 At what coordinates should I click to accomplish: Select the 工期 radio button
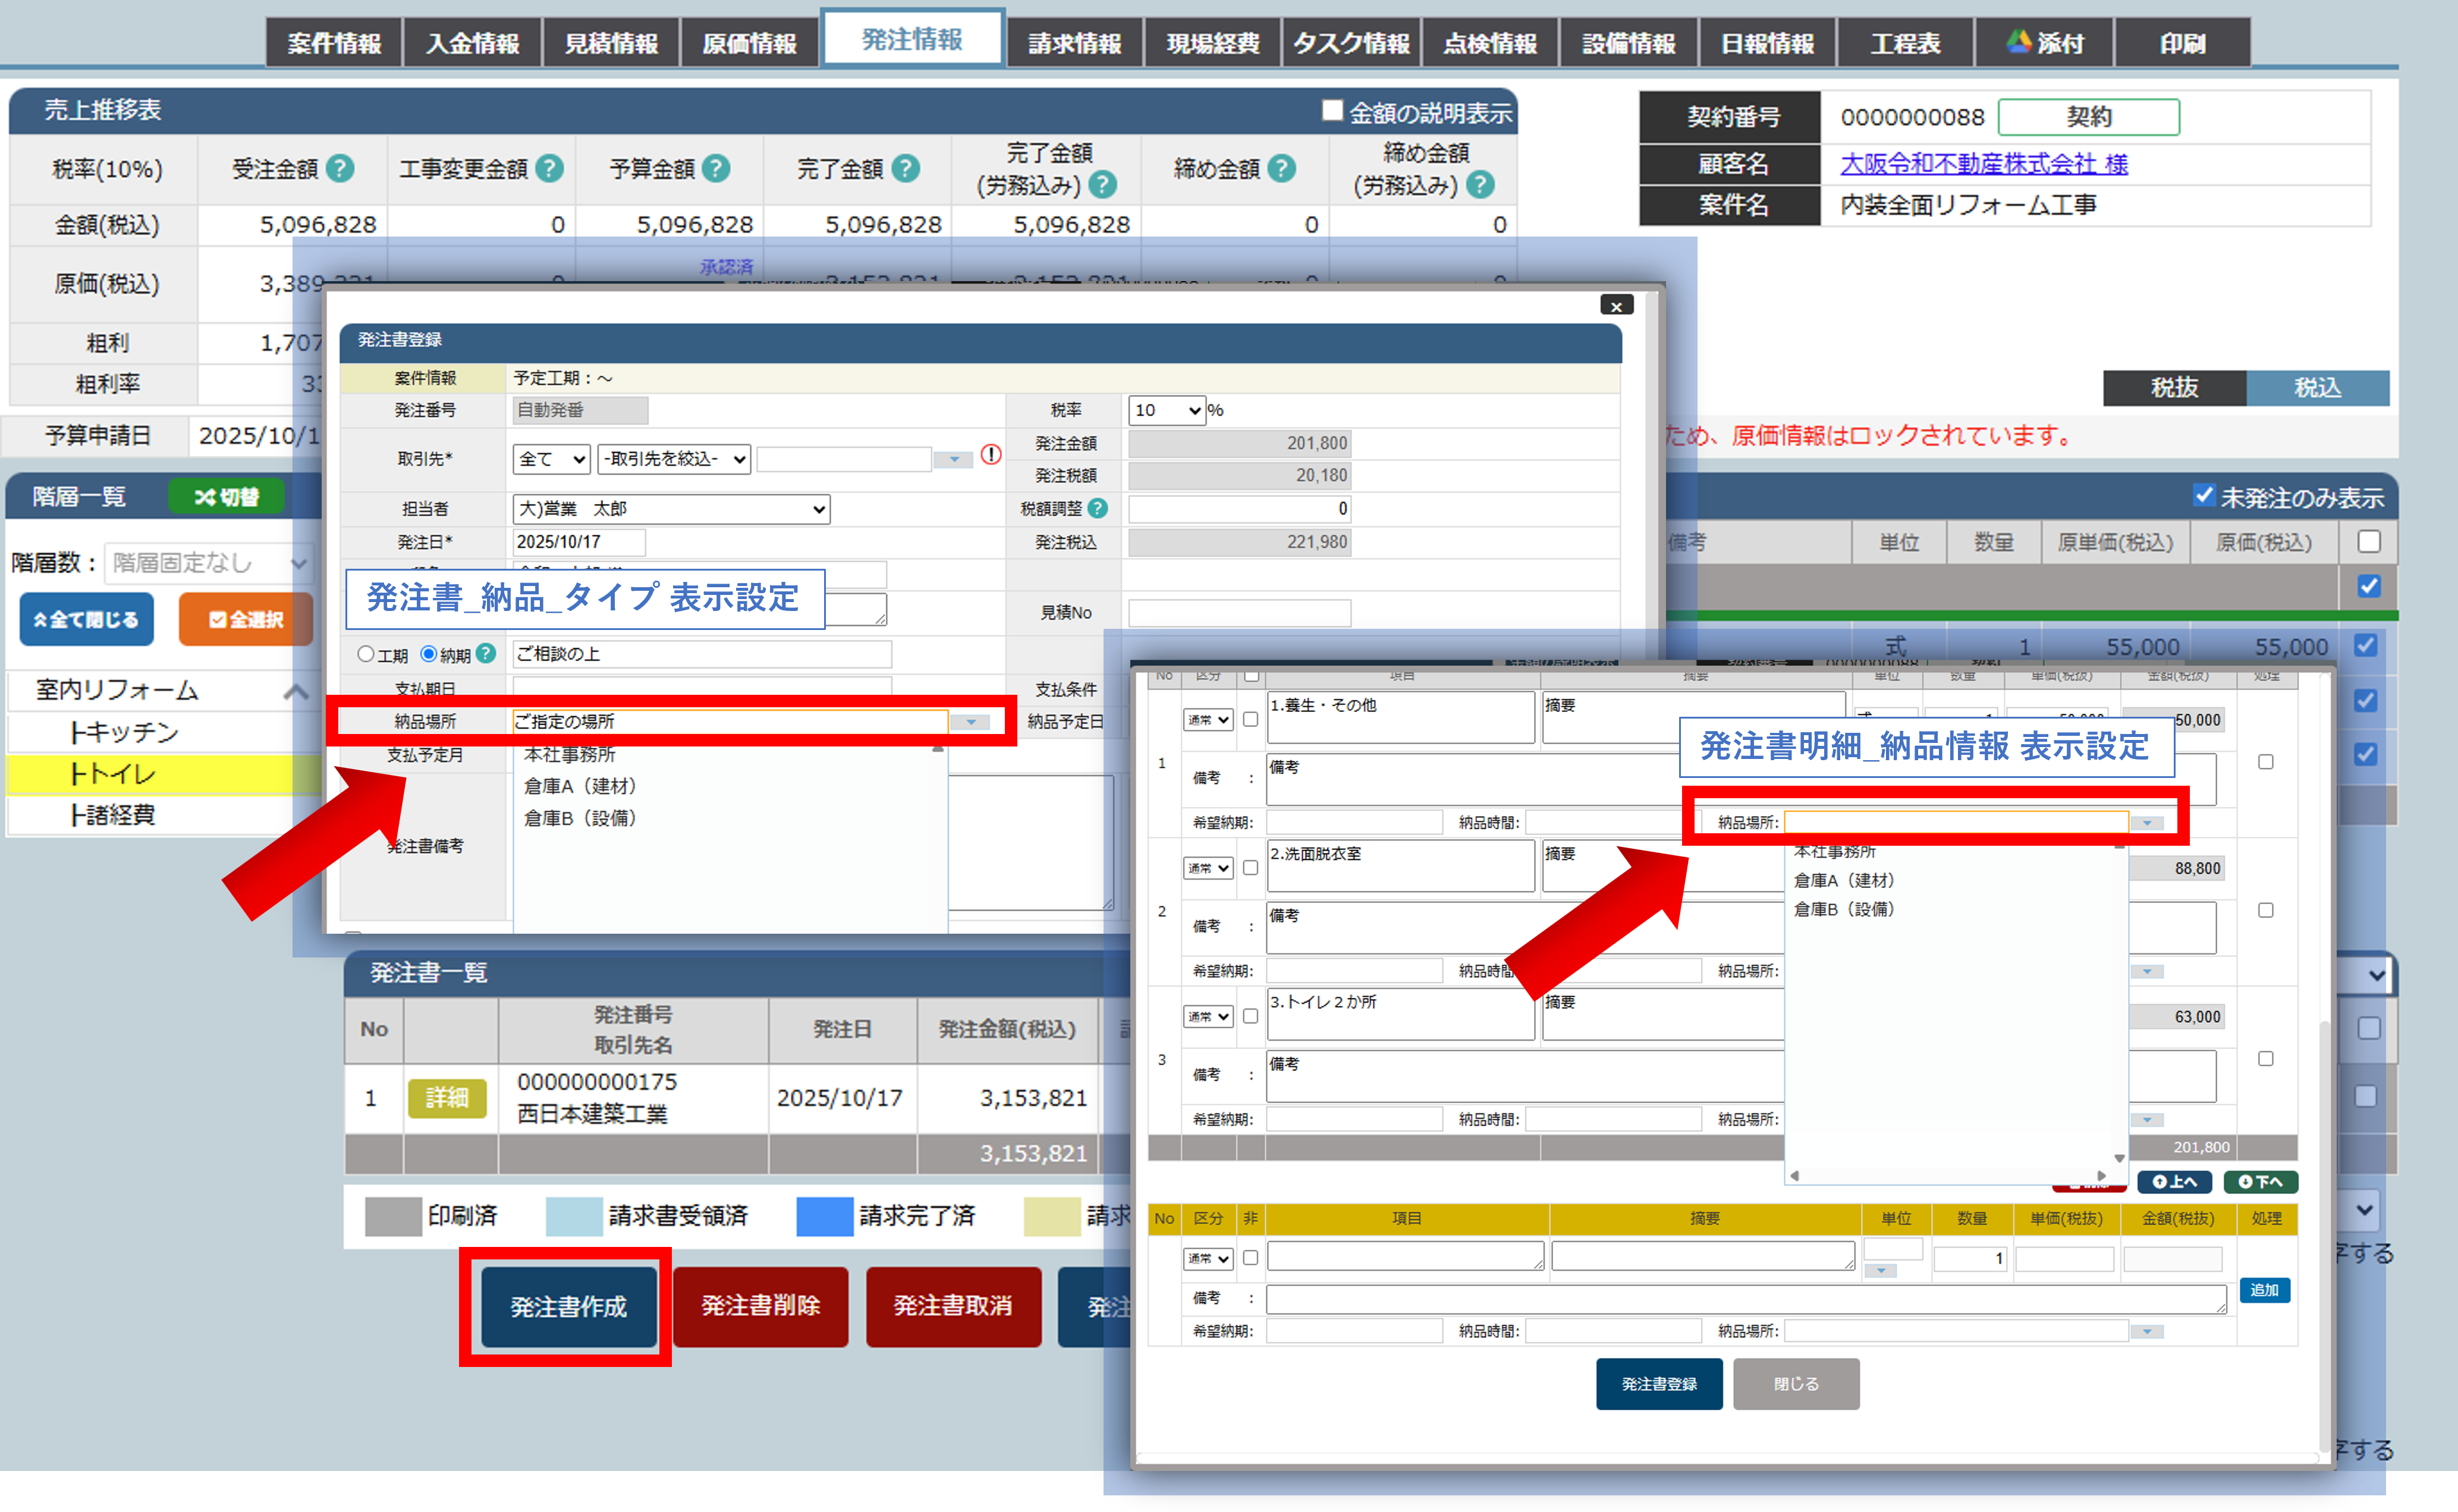(366, 654)
